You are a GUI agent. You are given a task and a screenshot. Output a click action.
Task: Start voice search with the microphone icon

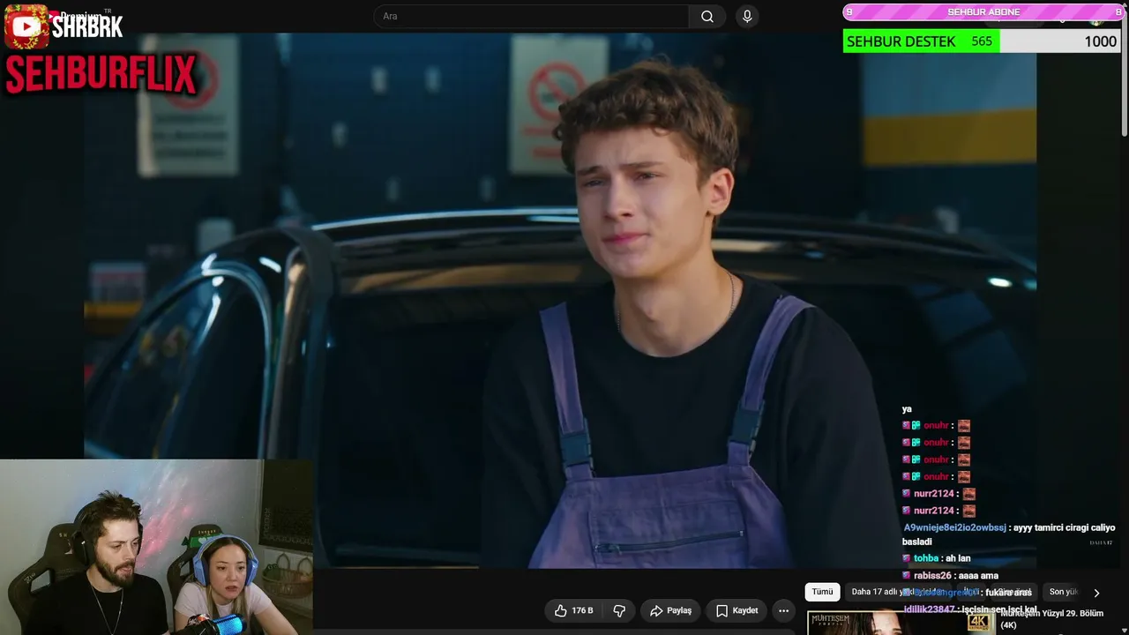coord(747,17)
